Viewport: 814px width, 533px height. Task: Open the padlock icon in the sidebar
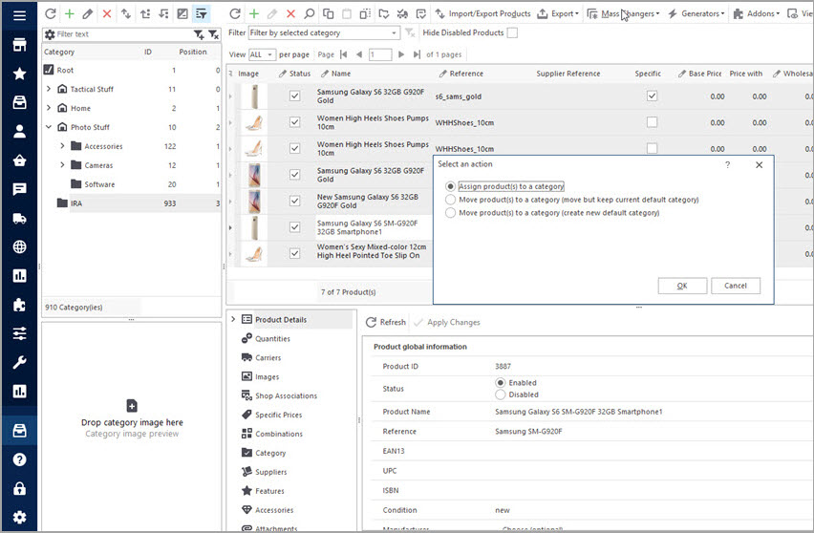19,488
